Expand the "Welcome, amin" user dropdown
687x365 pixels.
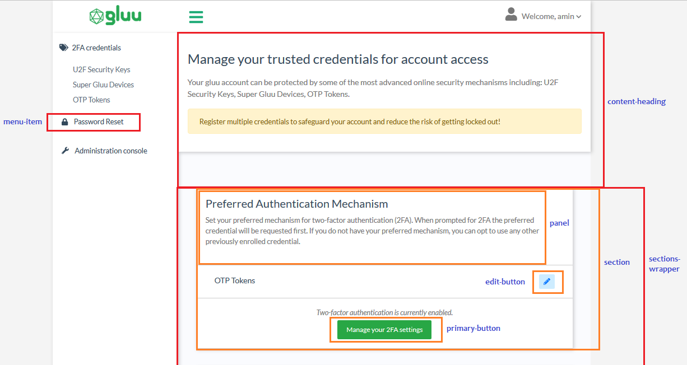(x=551, y=17)
